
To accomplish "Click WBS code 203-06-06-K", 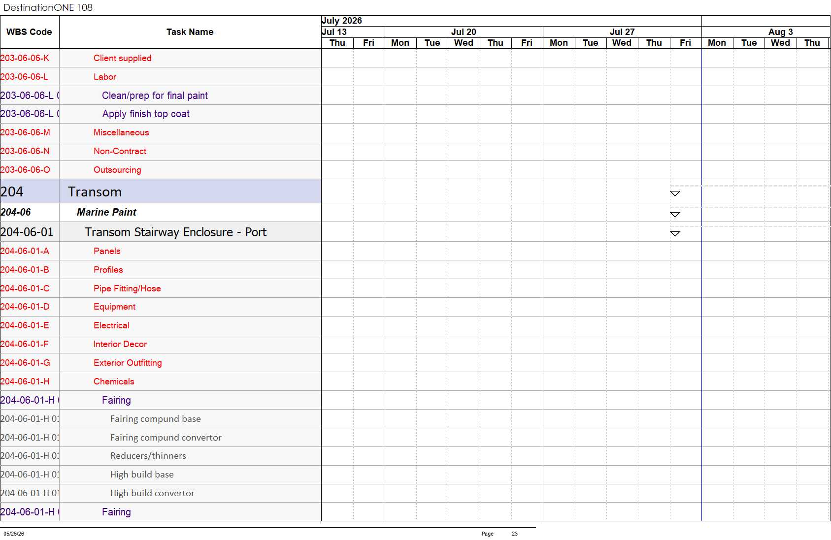I will [x=25, y=58].
